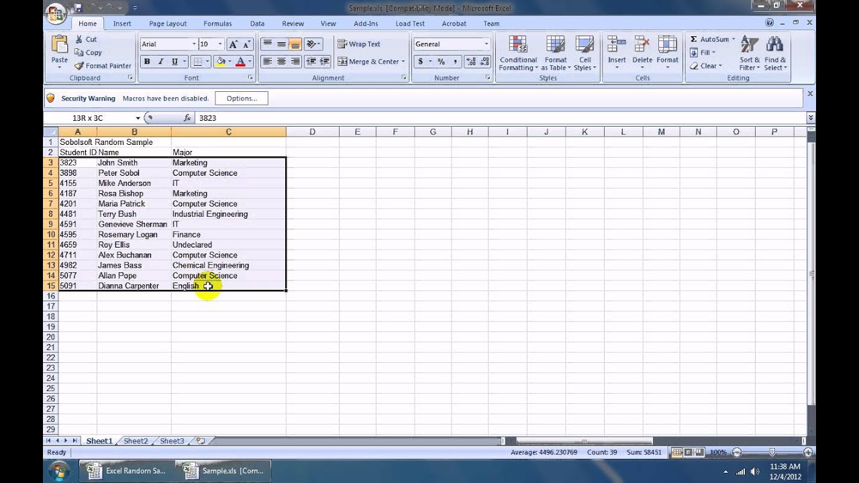Toggle Bottom Align
Screen dimensions: 859x483
click(295, 44)
